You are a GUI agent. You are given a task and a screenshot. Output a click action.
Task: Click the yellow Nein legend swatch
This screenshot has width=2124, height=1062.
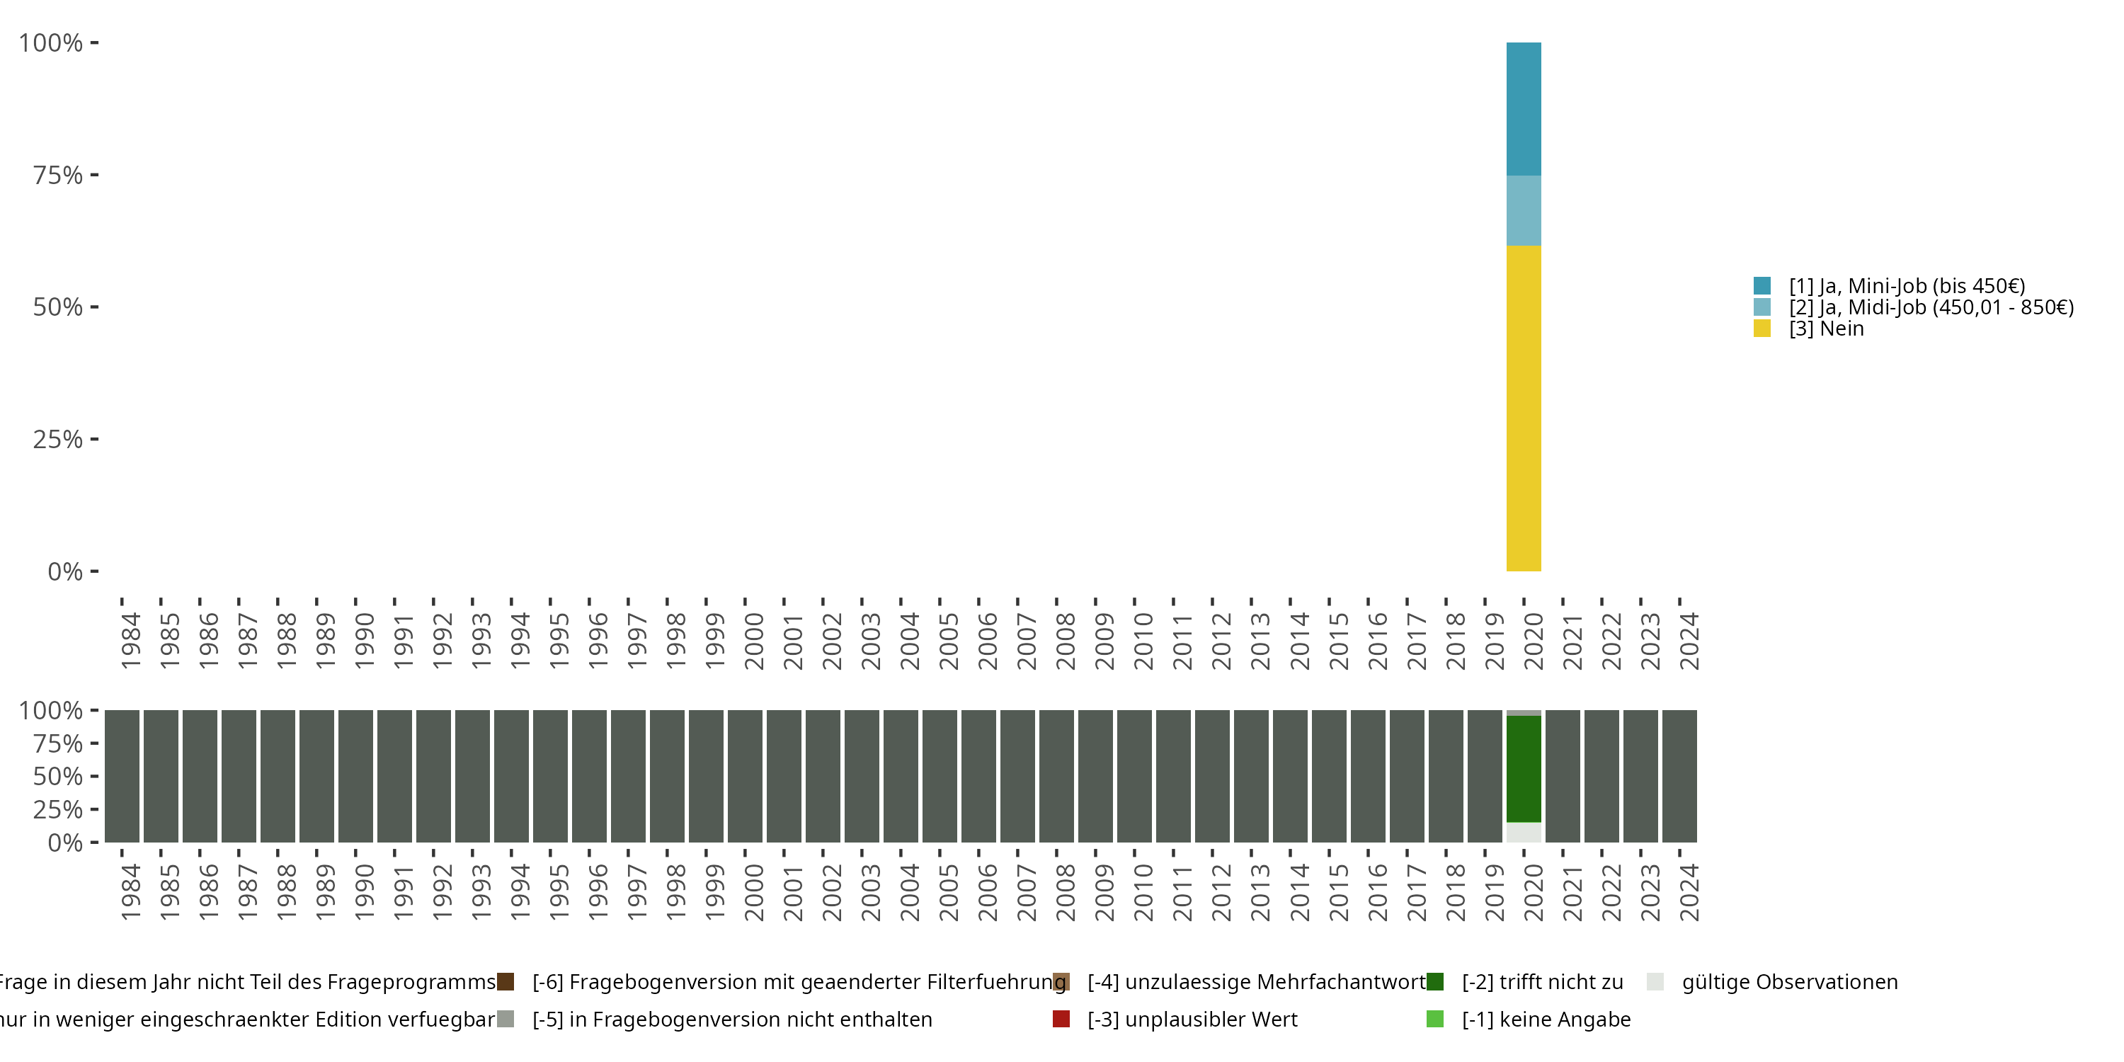click(x=1762, y=329)
